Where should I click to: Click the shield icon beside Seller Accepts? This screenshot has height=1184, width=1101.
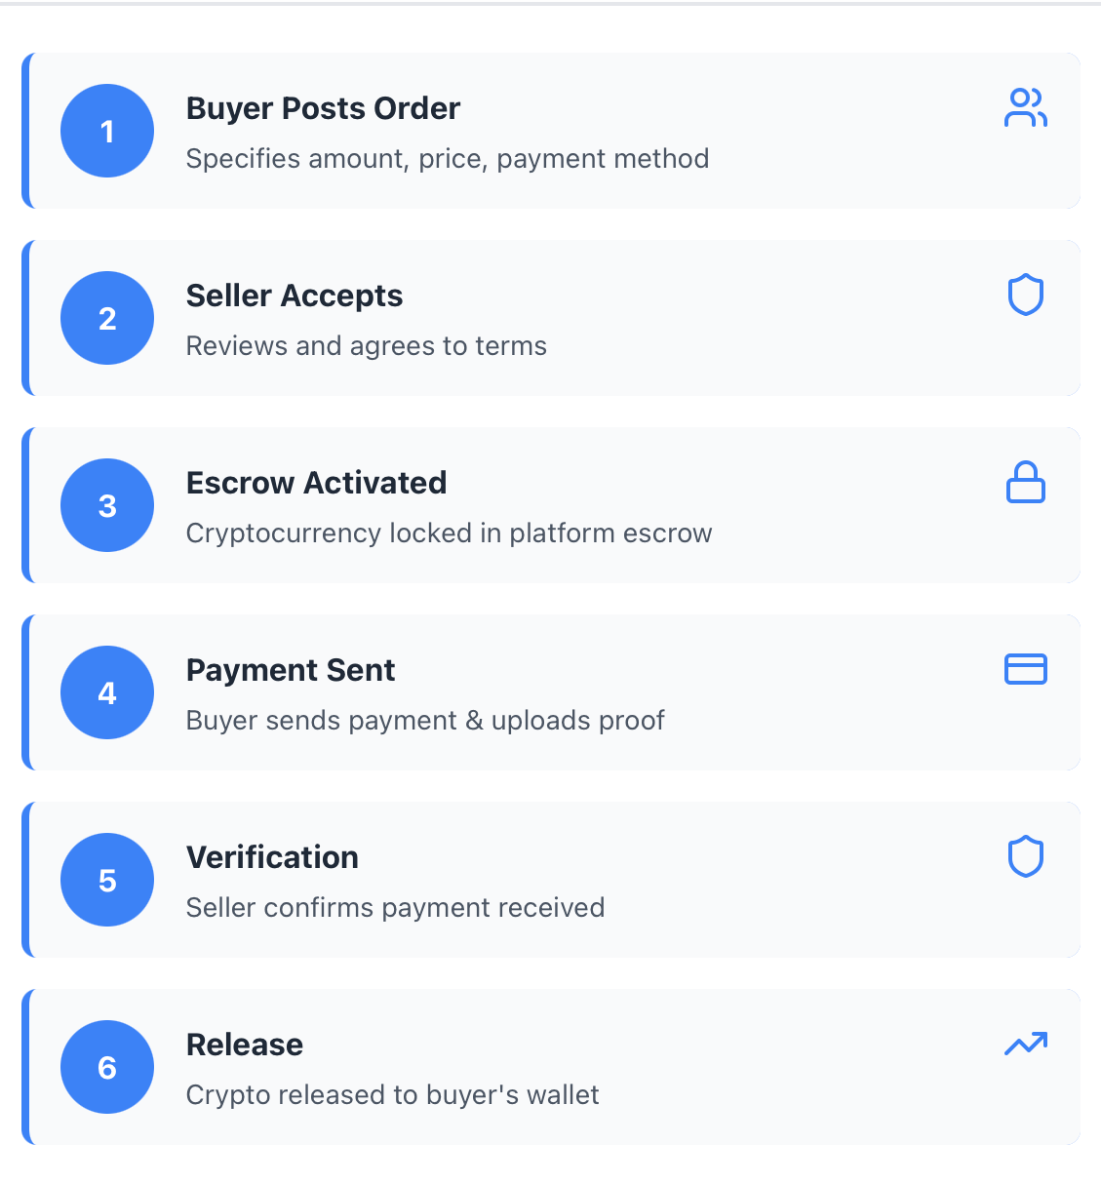coord(1025,295)
